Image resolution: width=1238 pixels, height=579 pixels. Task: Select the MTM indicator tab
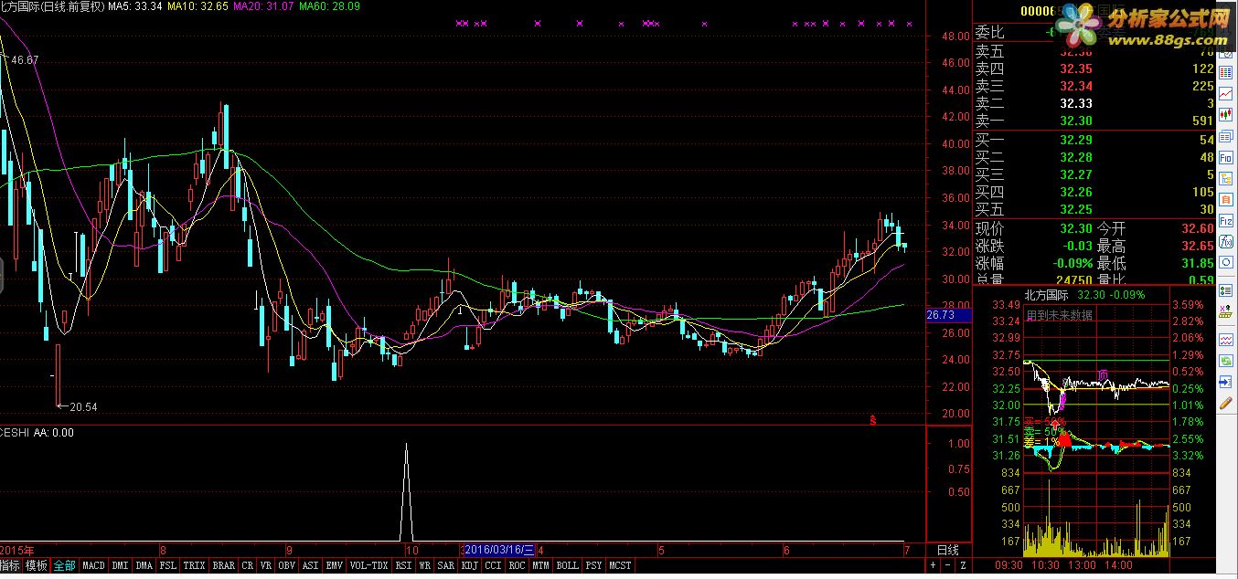pos(540,565)
